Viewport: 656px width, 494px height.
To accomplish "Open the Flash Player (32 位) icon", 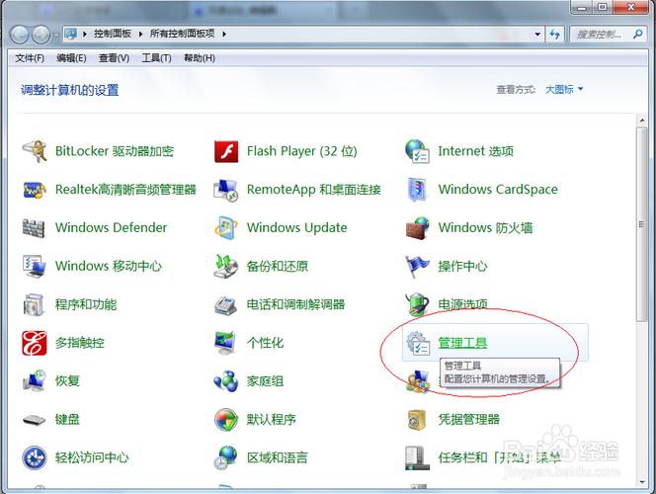I will 226,151.
